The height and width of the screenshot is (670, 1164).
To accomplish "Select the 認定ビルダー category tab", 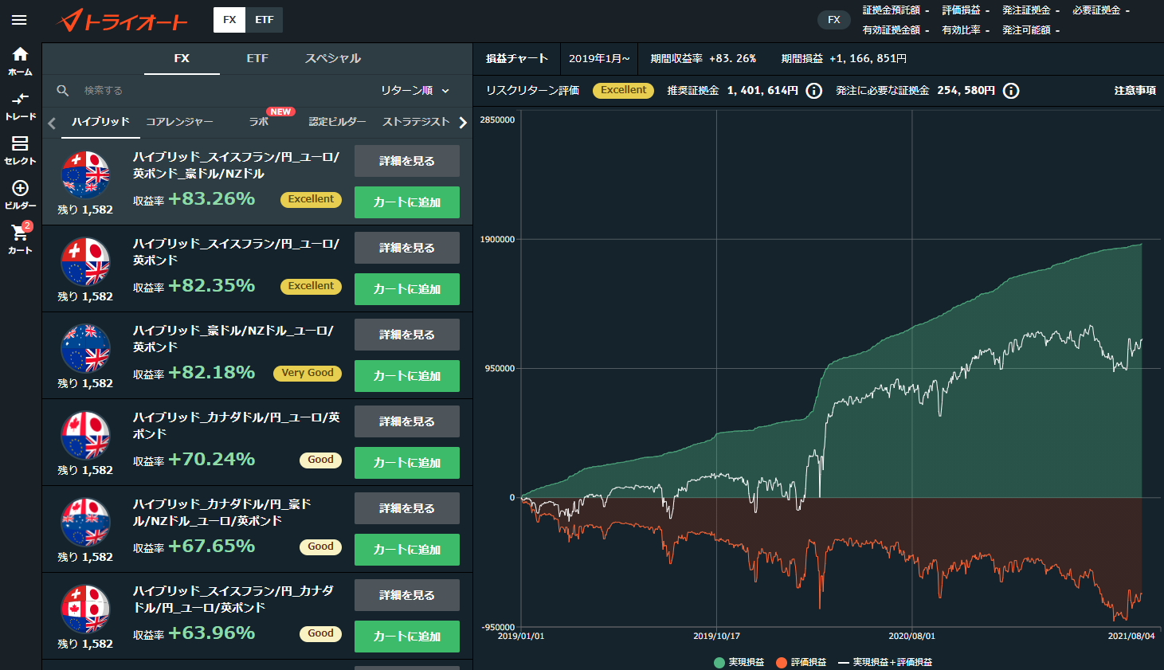I will point(337,122).
